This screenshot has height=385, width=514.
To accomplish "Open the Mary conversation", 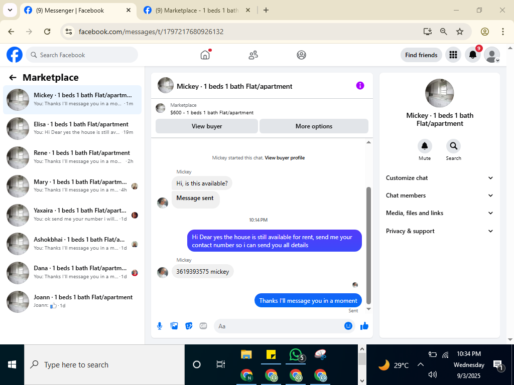I will (x=72, y=186).
